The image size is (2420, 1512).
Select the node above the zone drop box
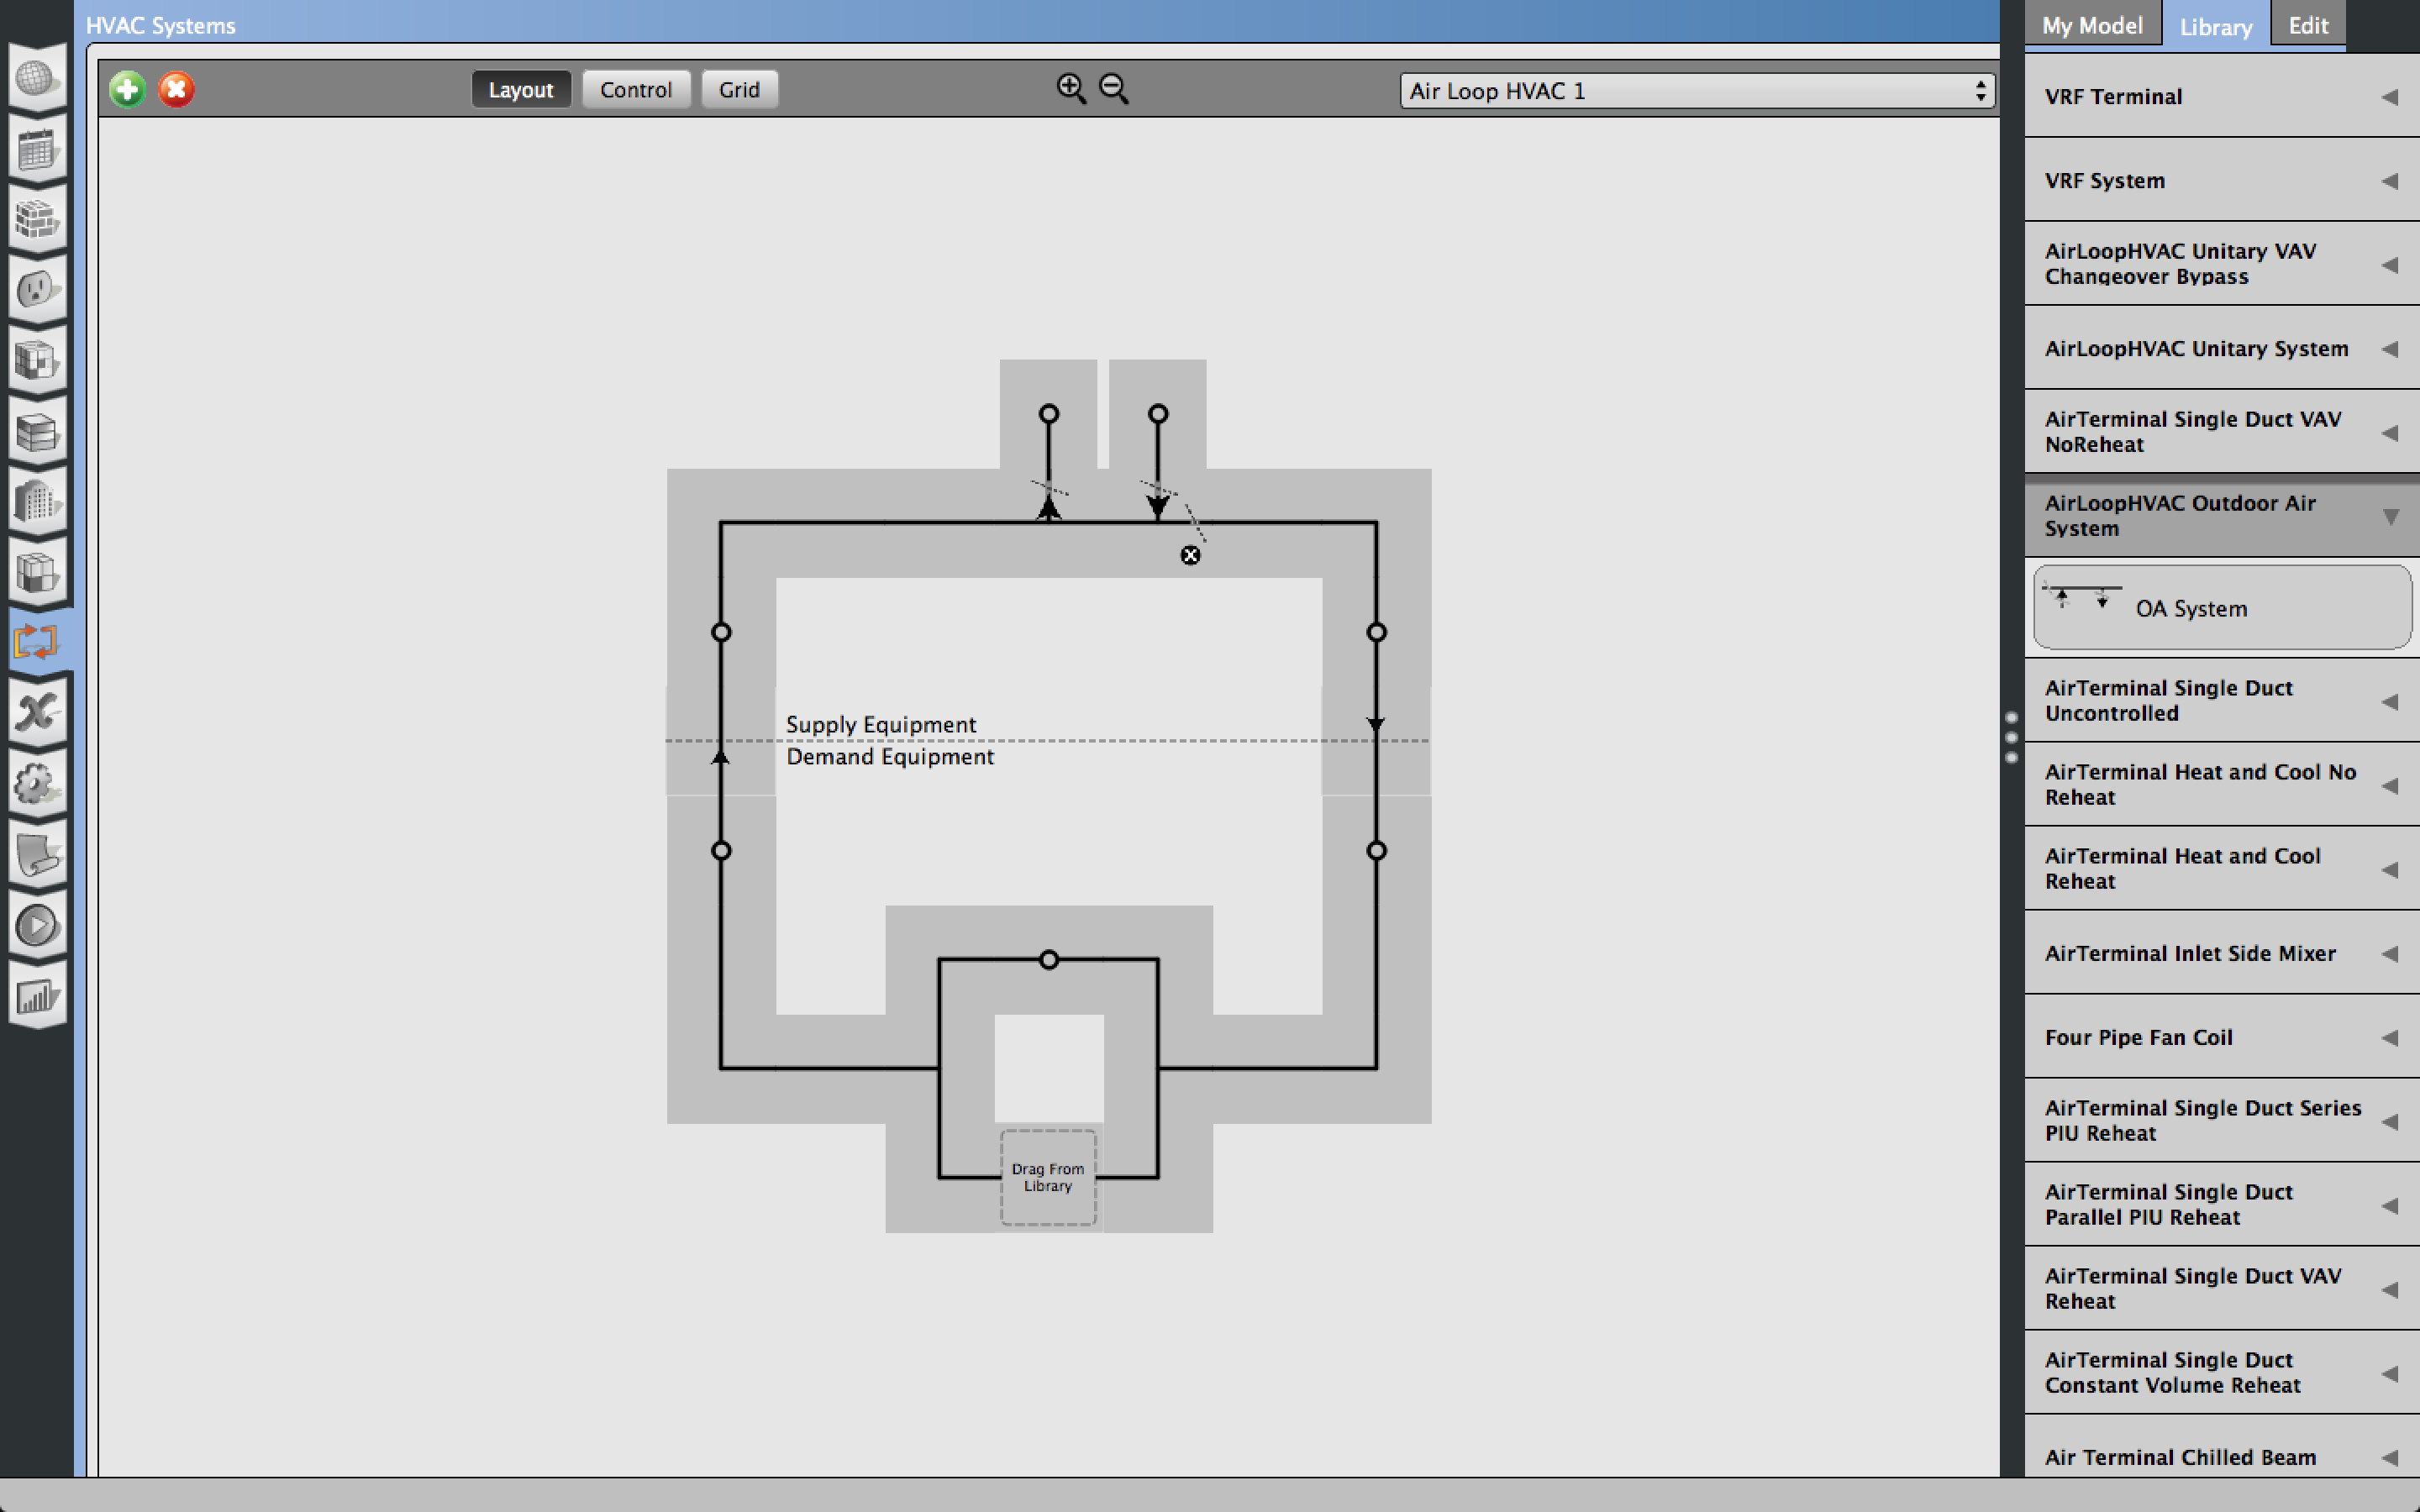tap(1048, 960)
